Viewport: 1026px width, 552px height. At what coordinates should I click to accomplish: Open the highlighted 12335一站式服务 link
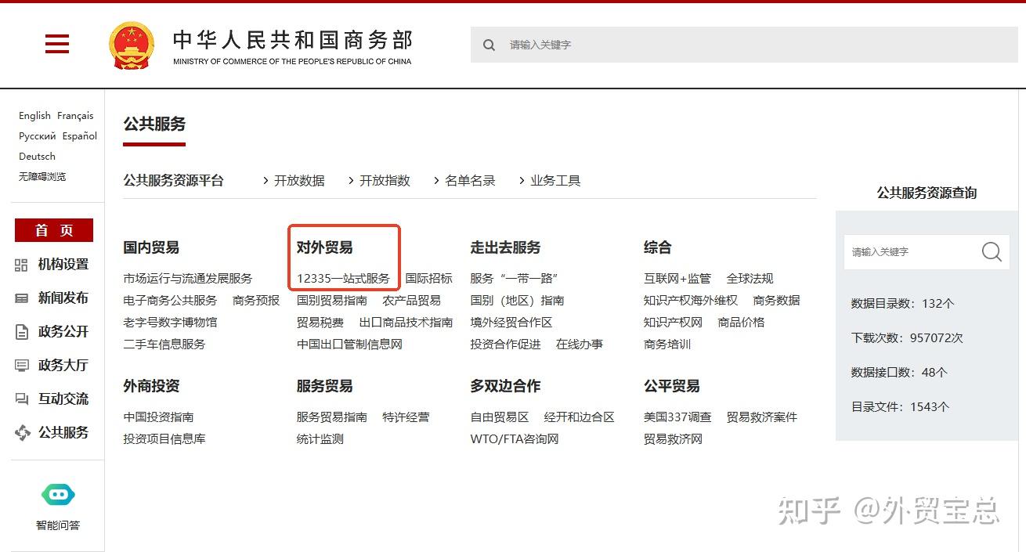(x=343, y=277)
